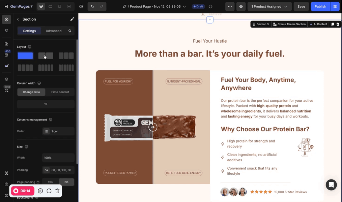Open the Layers panel in sidebar
Viewport: 342px width, 202px height.
pyautogui.click(x=6, y=79)
